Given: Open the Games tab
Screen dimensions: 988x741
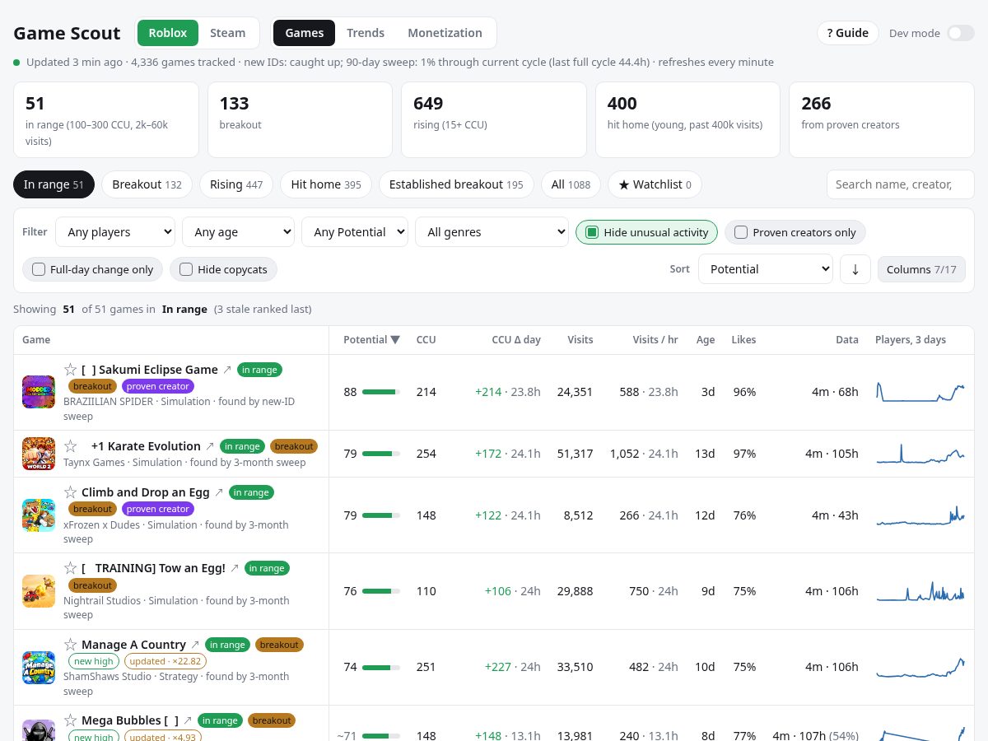Looking at the screenshot, I should (304, 33).
